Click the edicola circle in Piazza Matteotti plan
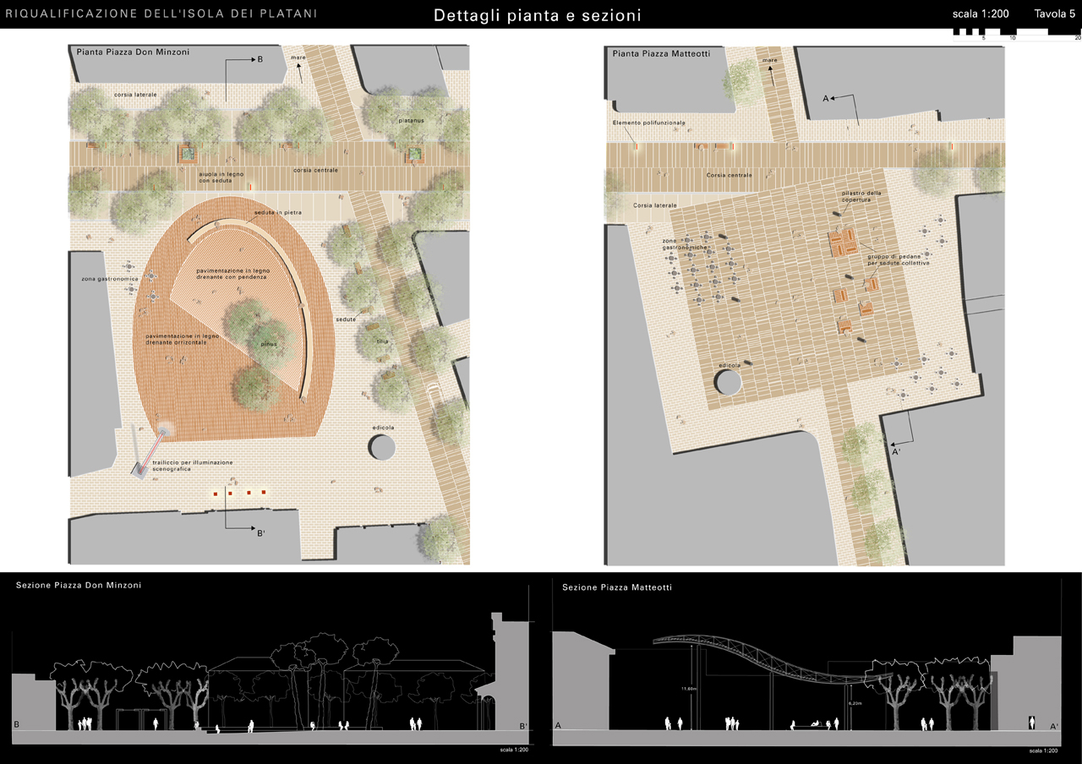Viewport: 1082px width, 764px height. point(728,382)
